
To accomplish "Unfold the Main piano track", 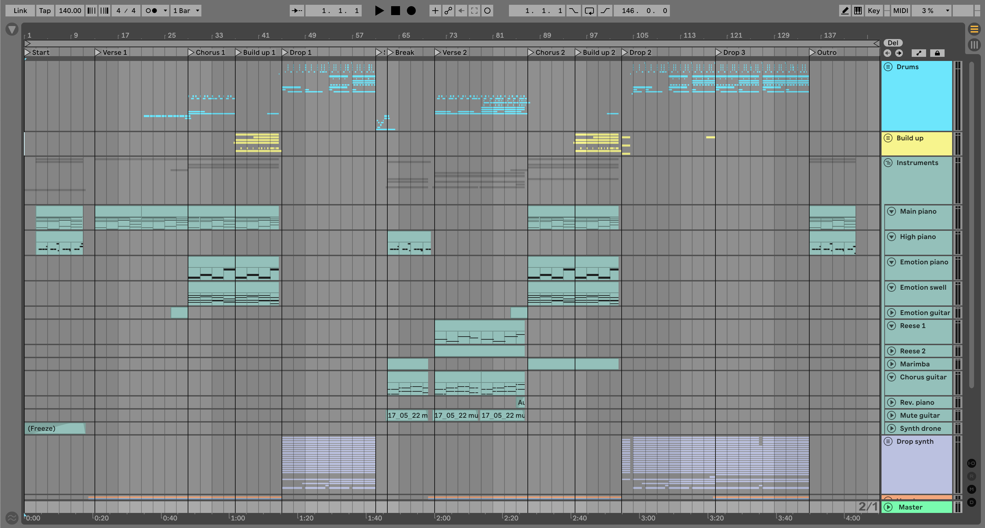I will [891, 211].
